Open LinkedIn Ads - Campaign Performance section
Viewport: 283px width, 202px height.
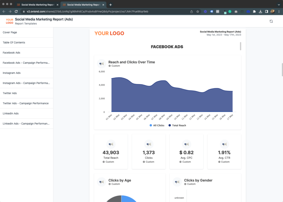point(27,124)
